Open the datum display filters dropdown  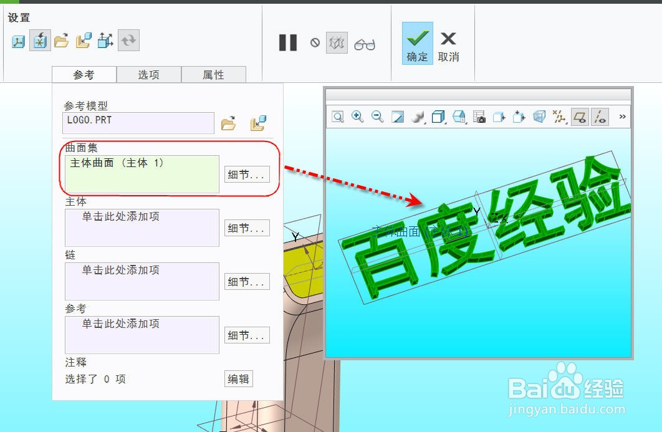coord(560,117)
